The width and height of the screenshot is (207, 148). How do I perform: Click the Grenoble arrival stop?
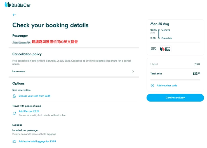[166, 38]
